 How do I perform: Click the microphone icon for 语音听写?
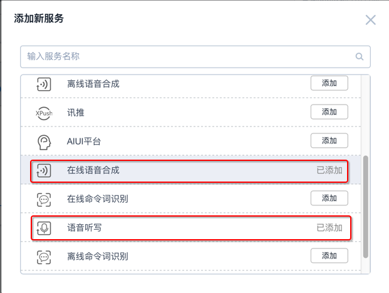(43, 228)
